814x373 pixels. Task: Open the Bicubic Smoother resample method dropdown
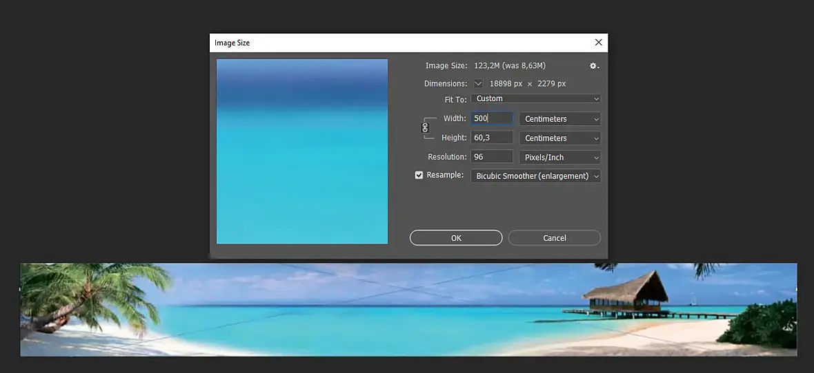pyautogui.click(x=536, y=175)
